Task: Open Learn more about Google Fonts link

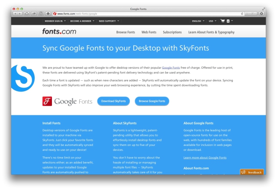Action: 205,158
